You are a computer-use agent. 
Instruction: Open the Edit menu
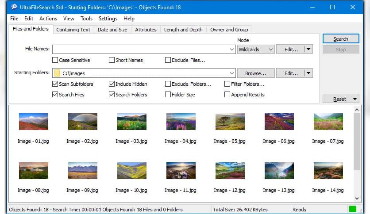pyautogui.click(x=29, y=19)
